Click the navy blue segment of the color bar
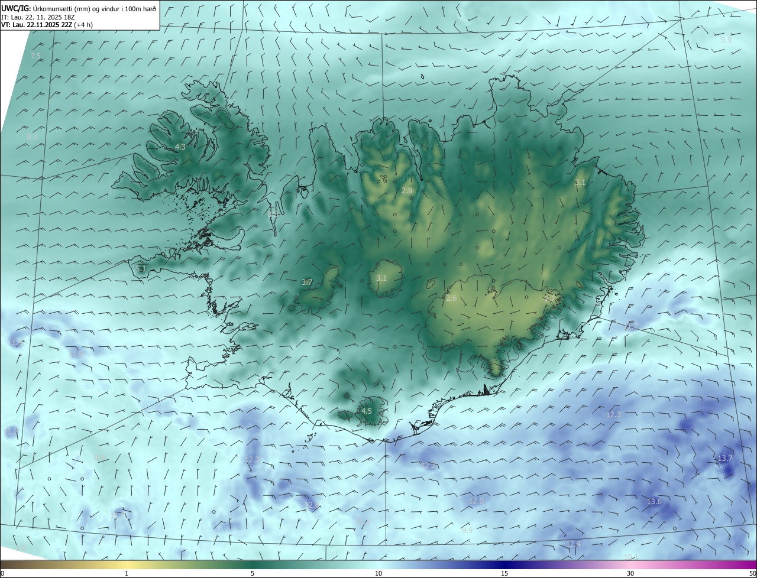The image size is (757, 578). click(504, 565)
